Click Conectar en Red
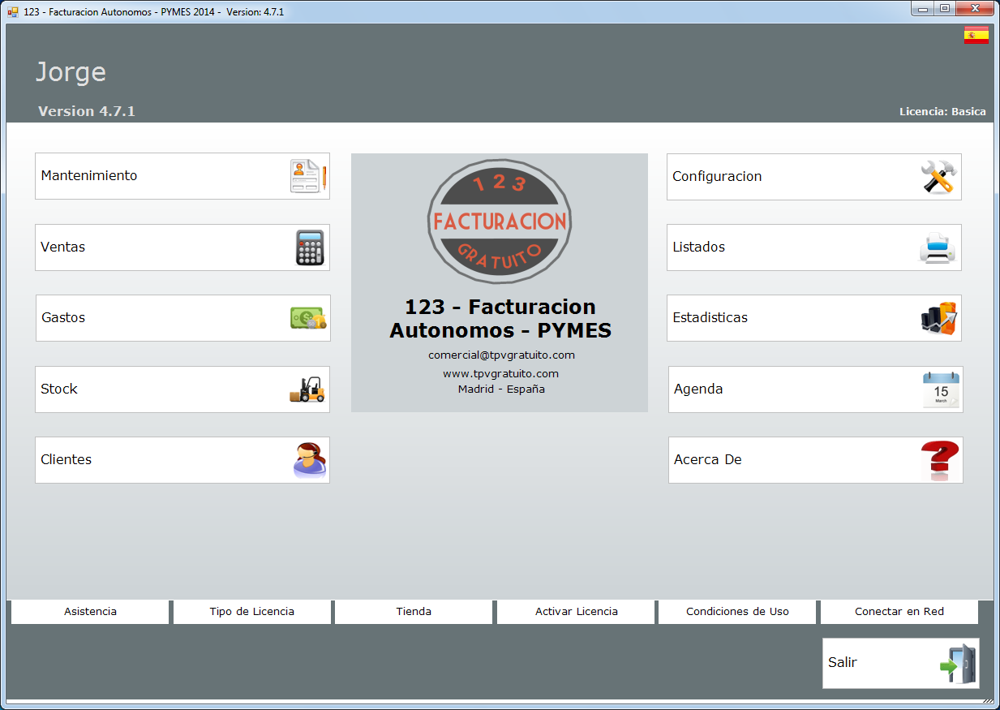This screenshot has width=1000, height=710. point(899,612)
